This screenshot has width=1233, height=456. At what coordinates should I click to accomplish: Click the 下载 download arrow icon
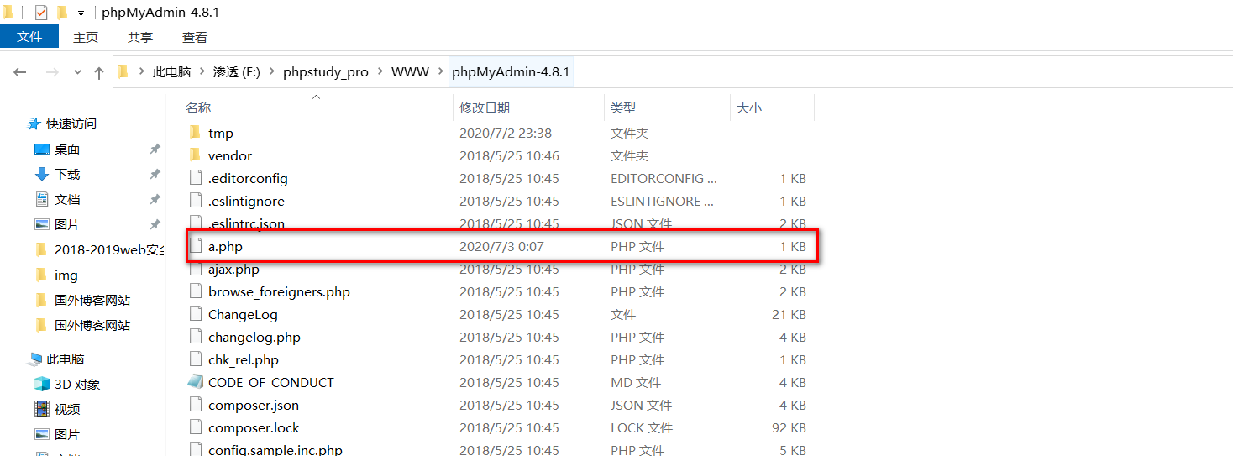tap(42, 174)
